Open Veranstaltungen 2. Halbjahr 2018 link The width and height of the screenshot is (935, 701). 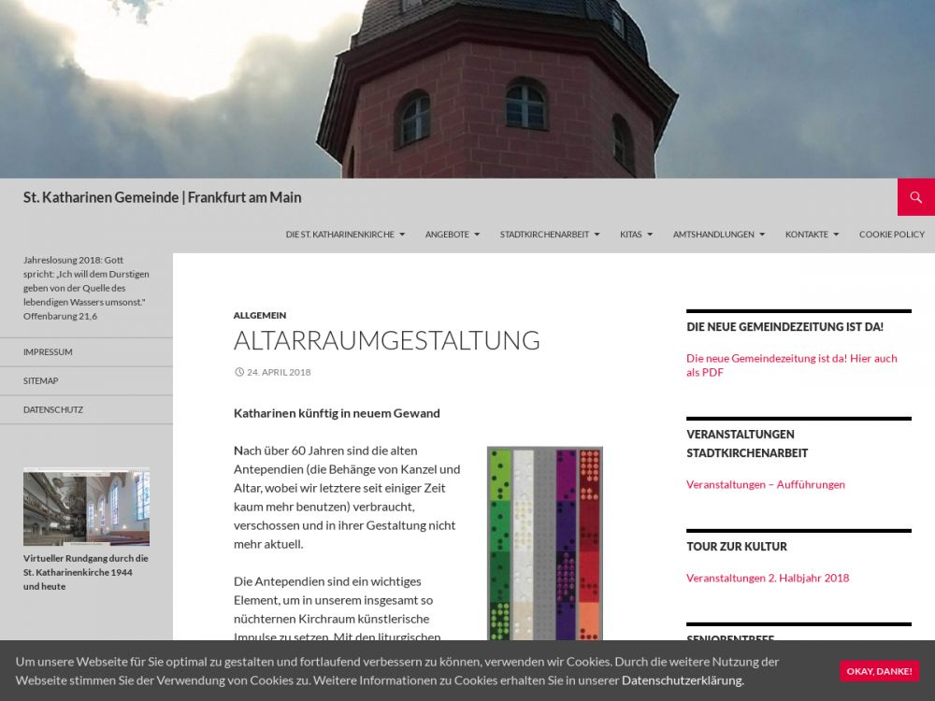[x=768, y=578]
